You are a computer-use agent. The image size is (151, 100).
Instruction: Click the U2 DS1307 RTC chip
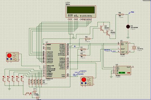[124, 48]
